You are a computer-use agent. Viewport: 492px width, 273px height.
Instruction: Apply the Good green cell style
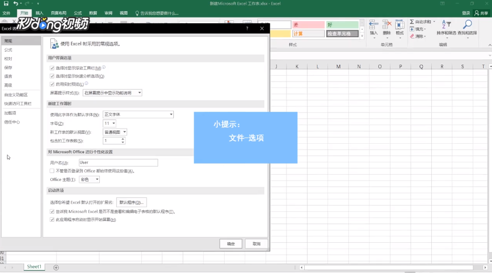coord(342,24)
